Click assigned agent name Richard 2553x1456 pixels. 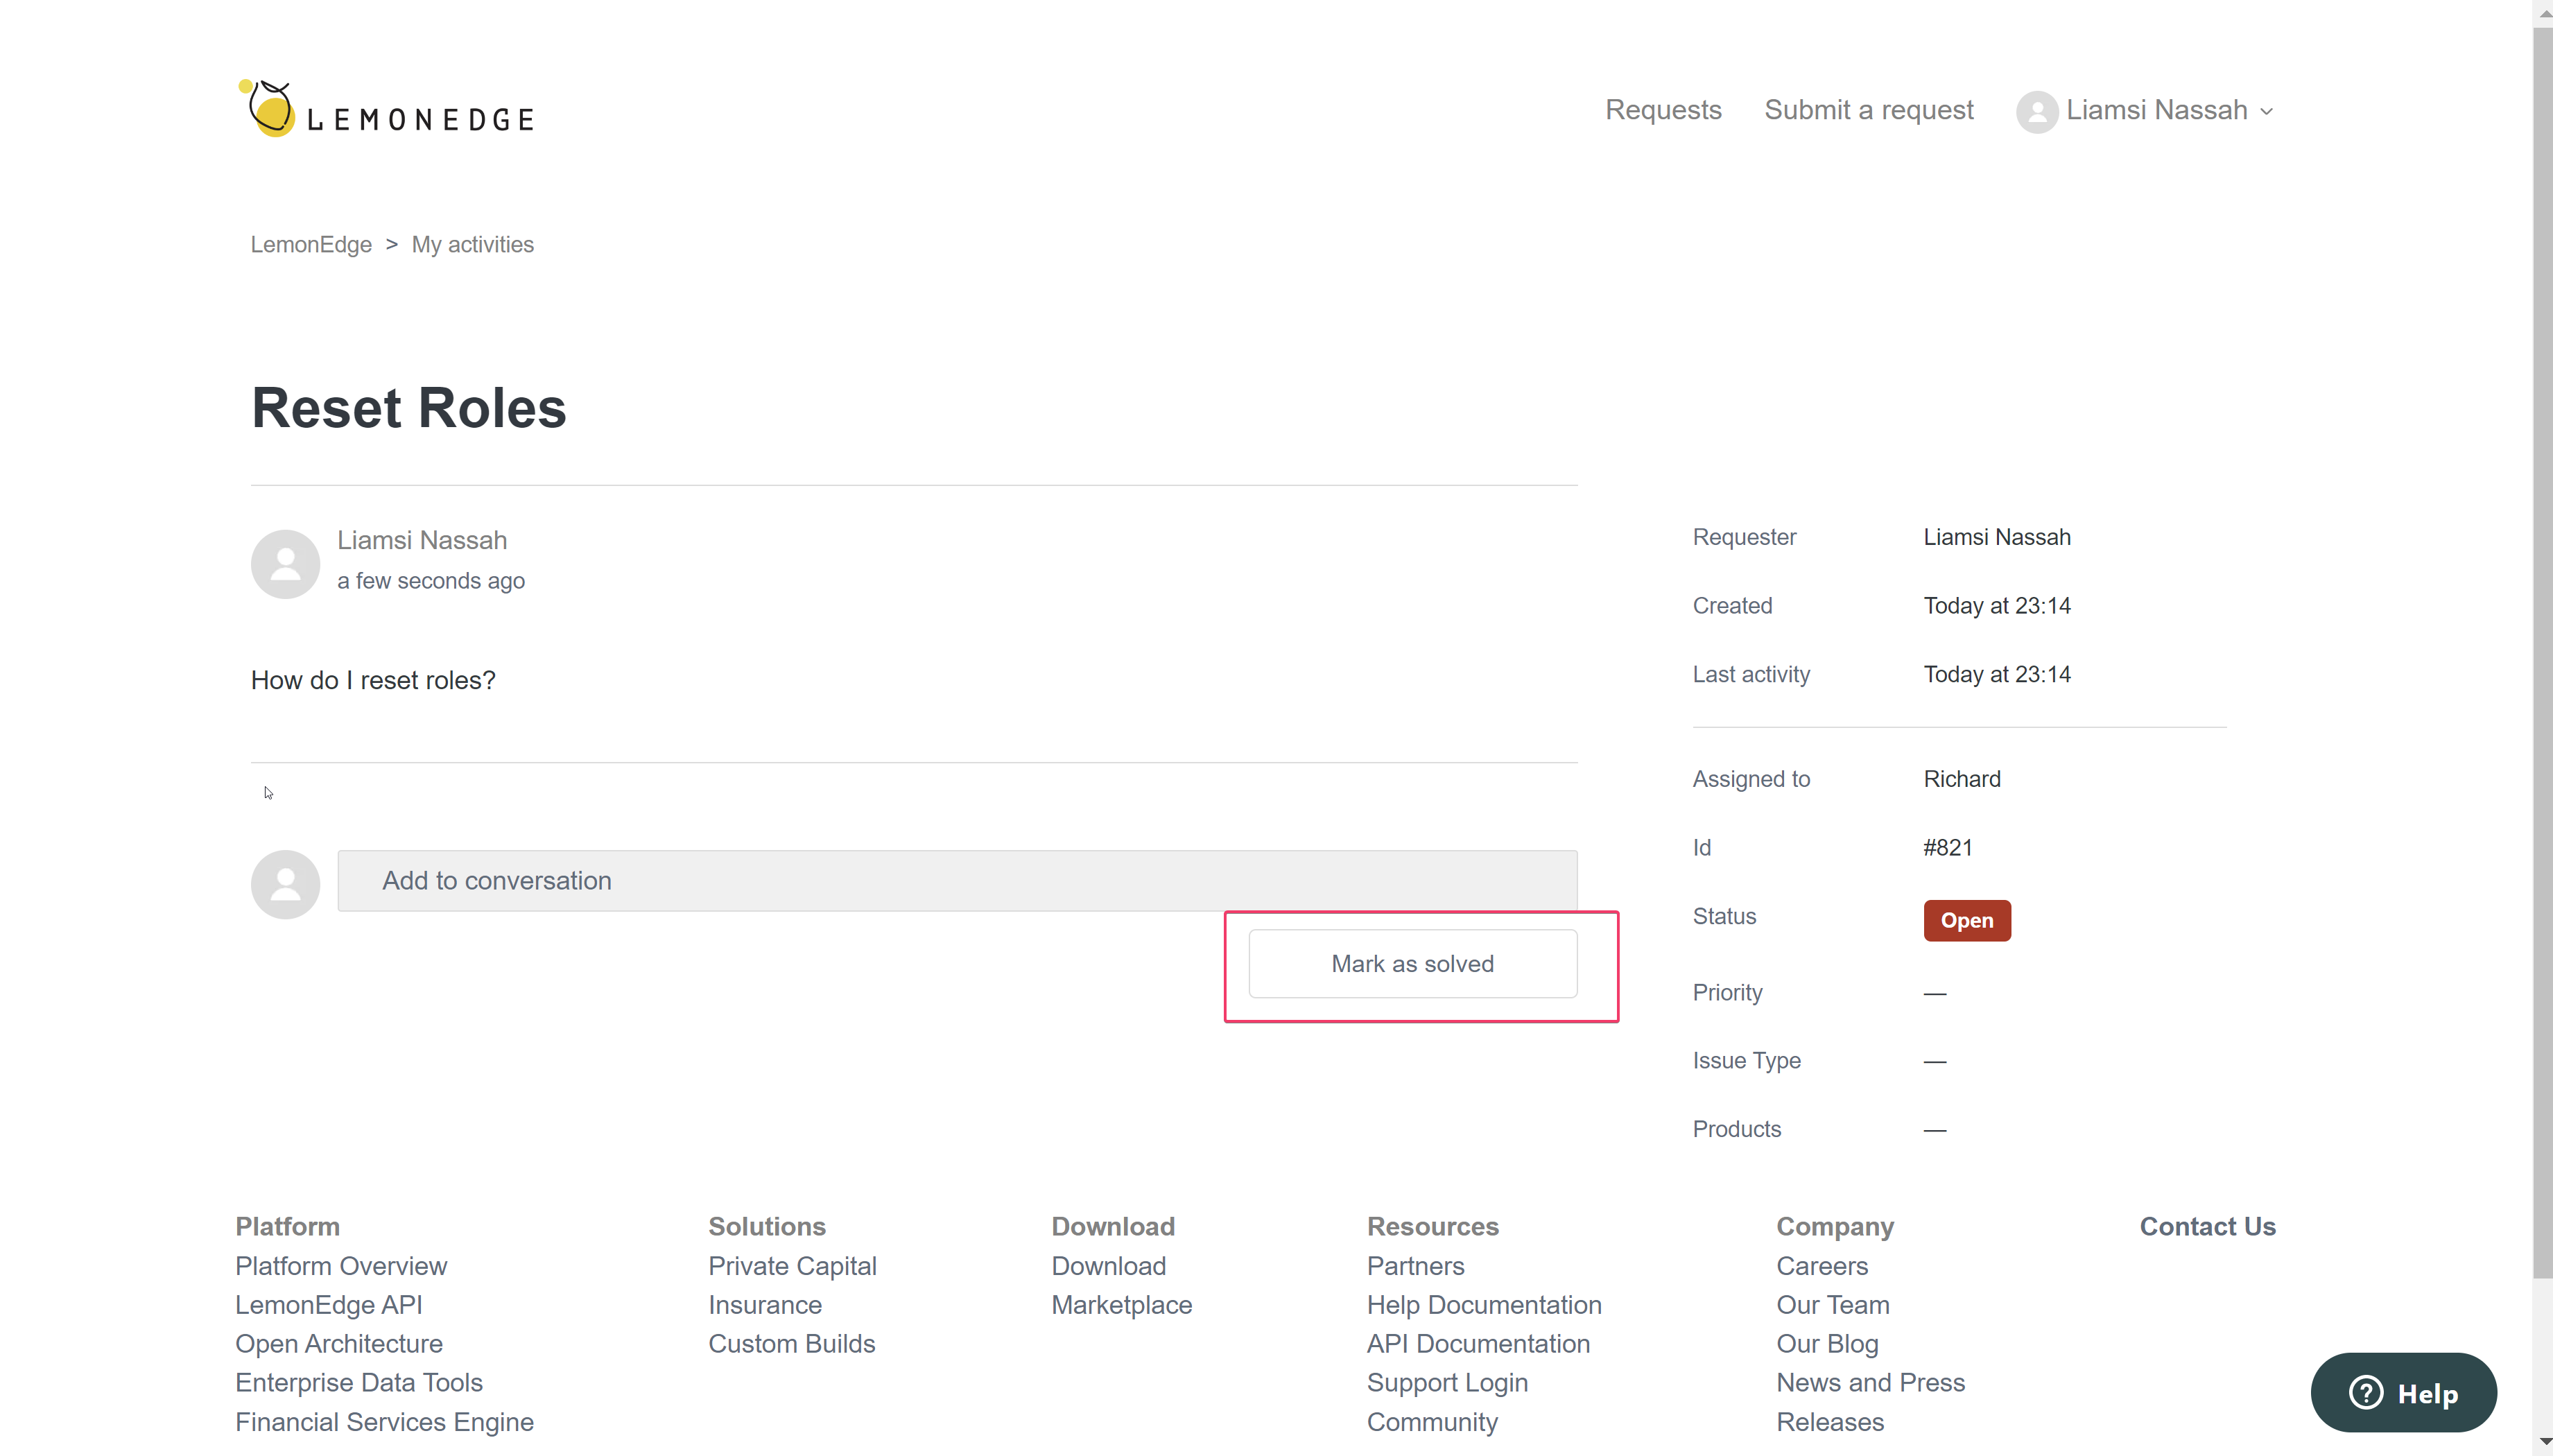(1962, 779)
